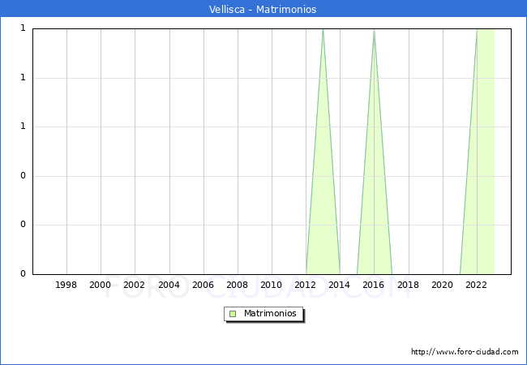Select the 2022 x-axis label
The height and width of the screenshot is (365, 527).
[476, 285]
